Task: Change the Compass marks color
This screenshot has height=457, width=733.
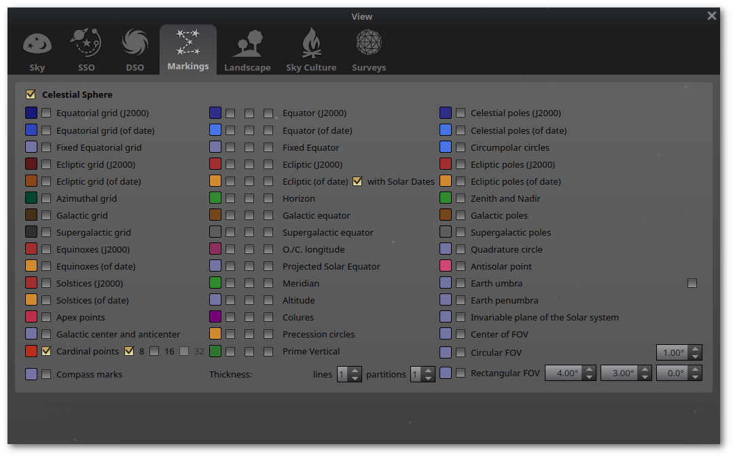Action: pos(31,374)
